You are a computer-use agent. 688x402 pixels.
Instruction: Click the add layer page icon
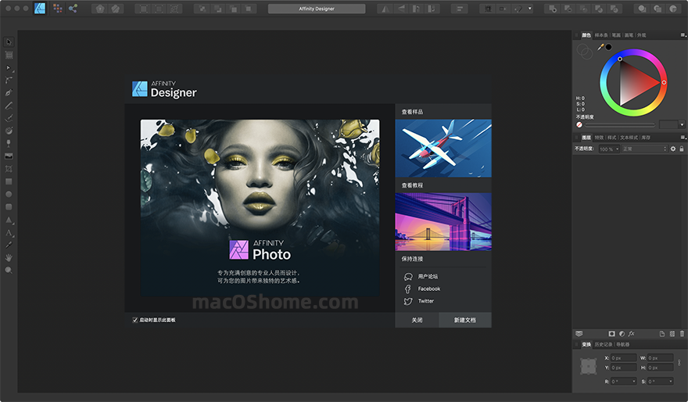[661, 334]
